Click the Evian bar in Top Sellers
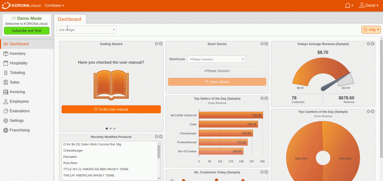 229,124
